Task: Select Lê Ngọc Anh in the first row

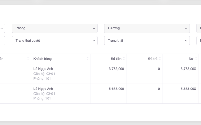Action: 43,69
